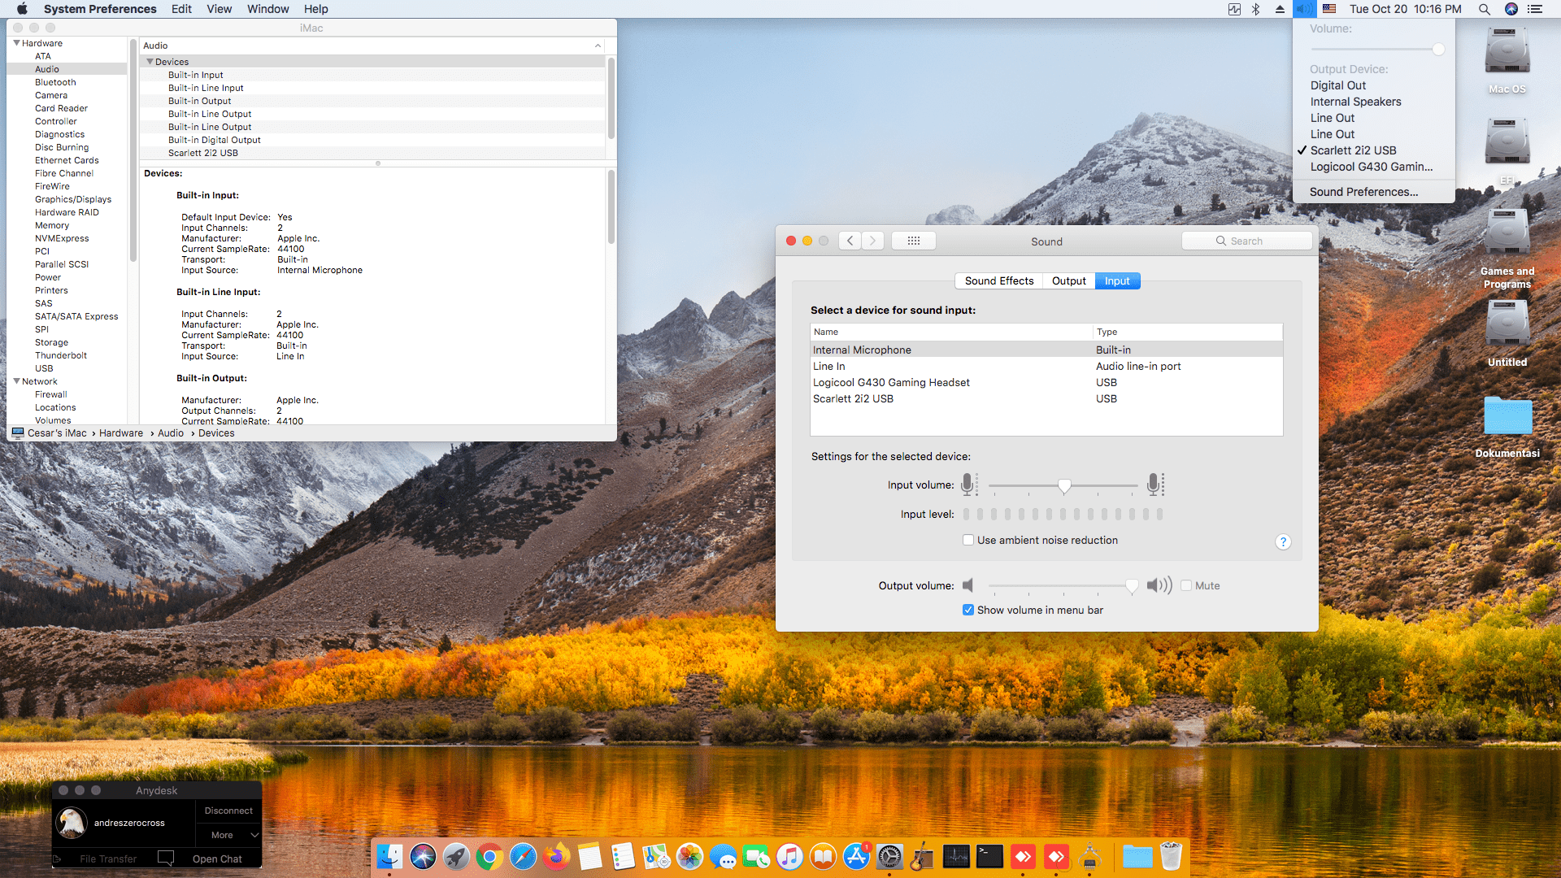Launch FaceTime from the Dock
1561x878 pixels.
[x=756, y=856]
